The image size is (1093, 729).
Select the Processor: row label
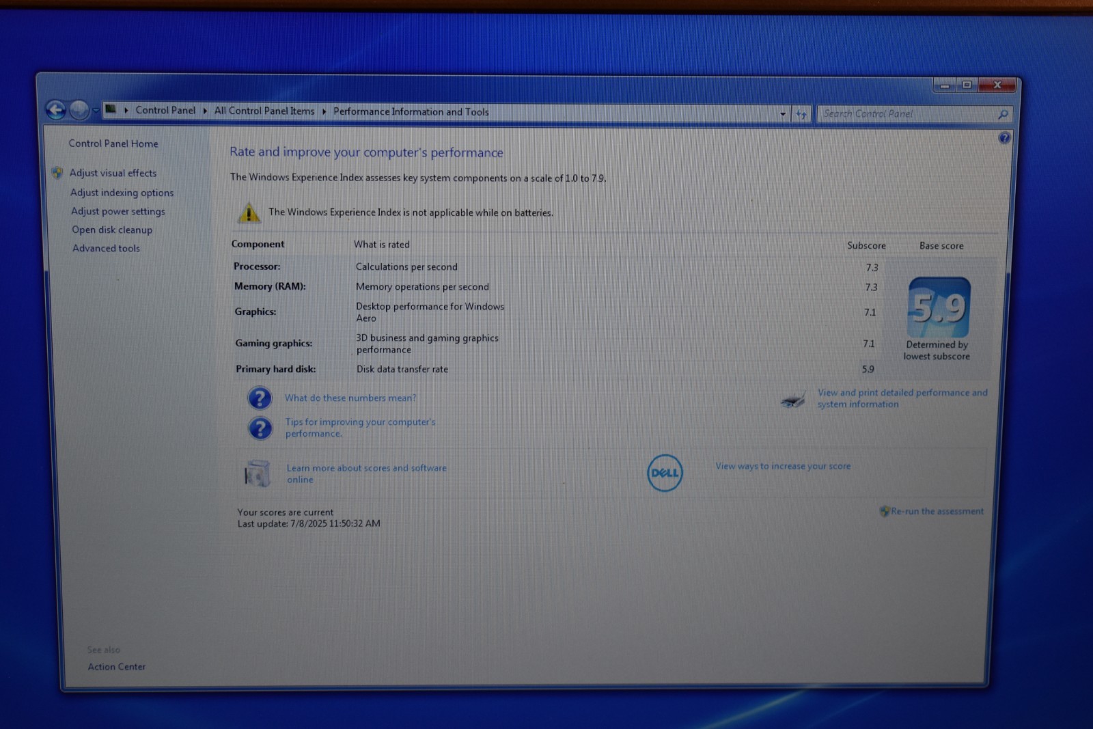257,266
